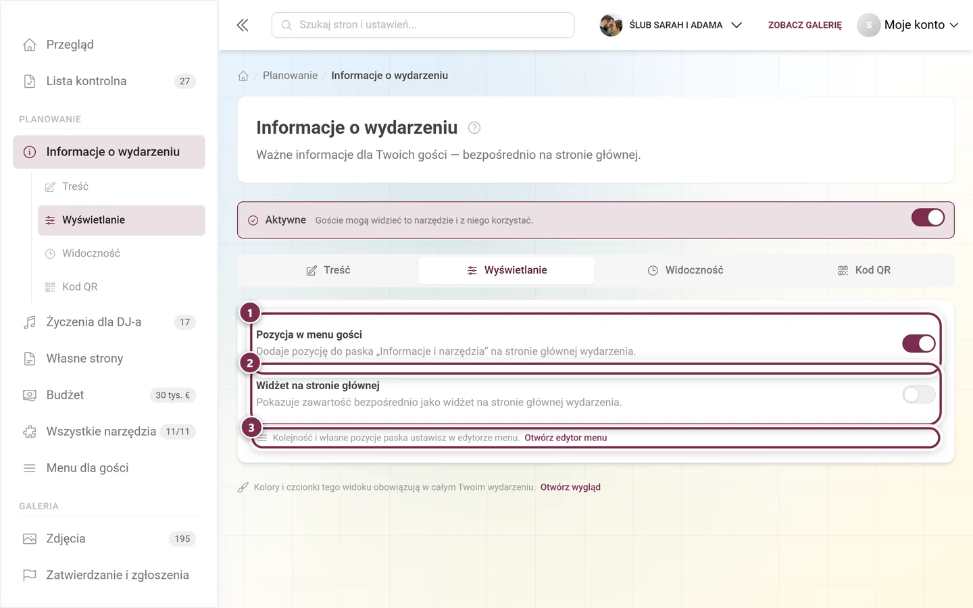This screenshot has height=608, width=973.
Task: Open Lista kontrolna in sidebar
Action: click(x=109, y=81)
